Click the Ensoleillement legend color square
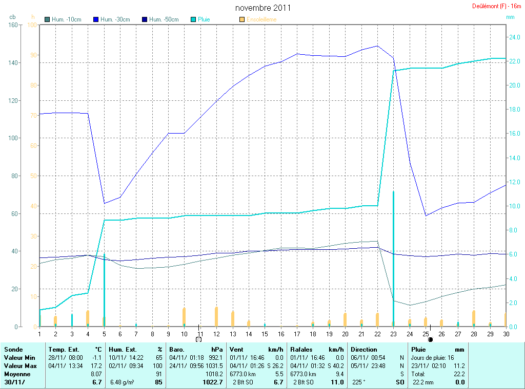Viewport: 525px width, 389px height. (x=242, y=19)
